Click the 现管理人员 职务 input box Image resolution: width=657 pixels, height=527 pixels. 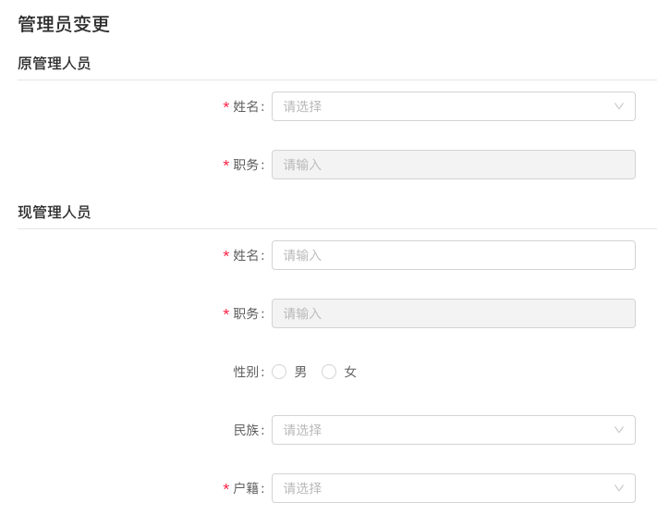click(x=453, y=313)
